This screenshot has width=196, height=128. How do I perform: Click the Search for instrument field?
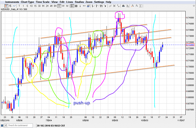[x=19, y=125]
